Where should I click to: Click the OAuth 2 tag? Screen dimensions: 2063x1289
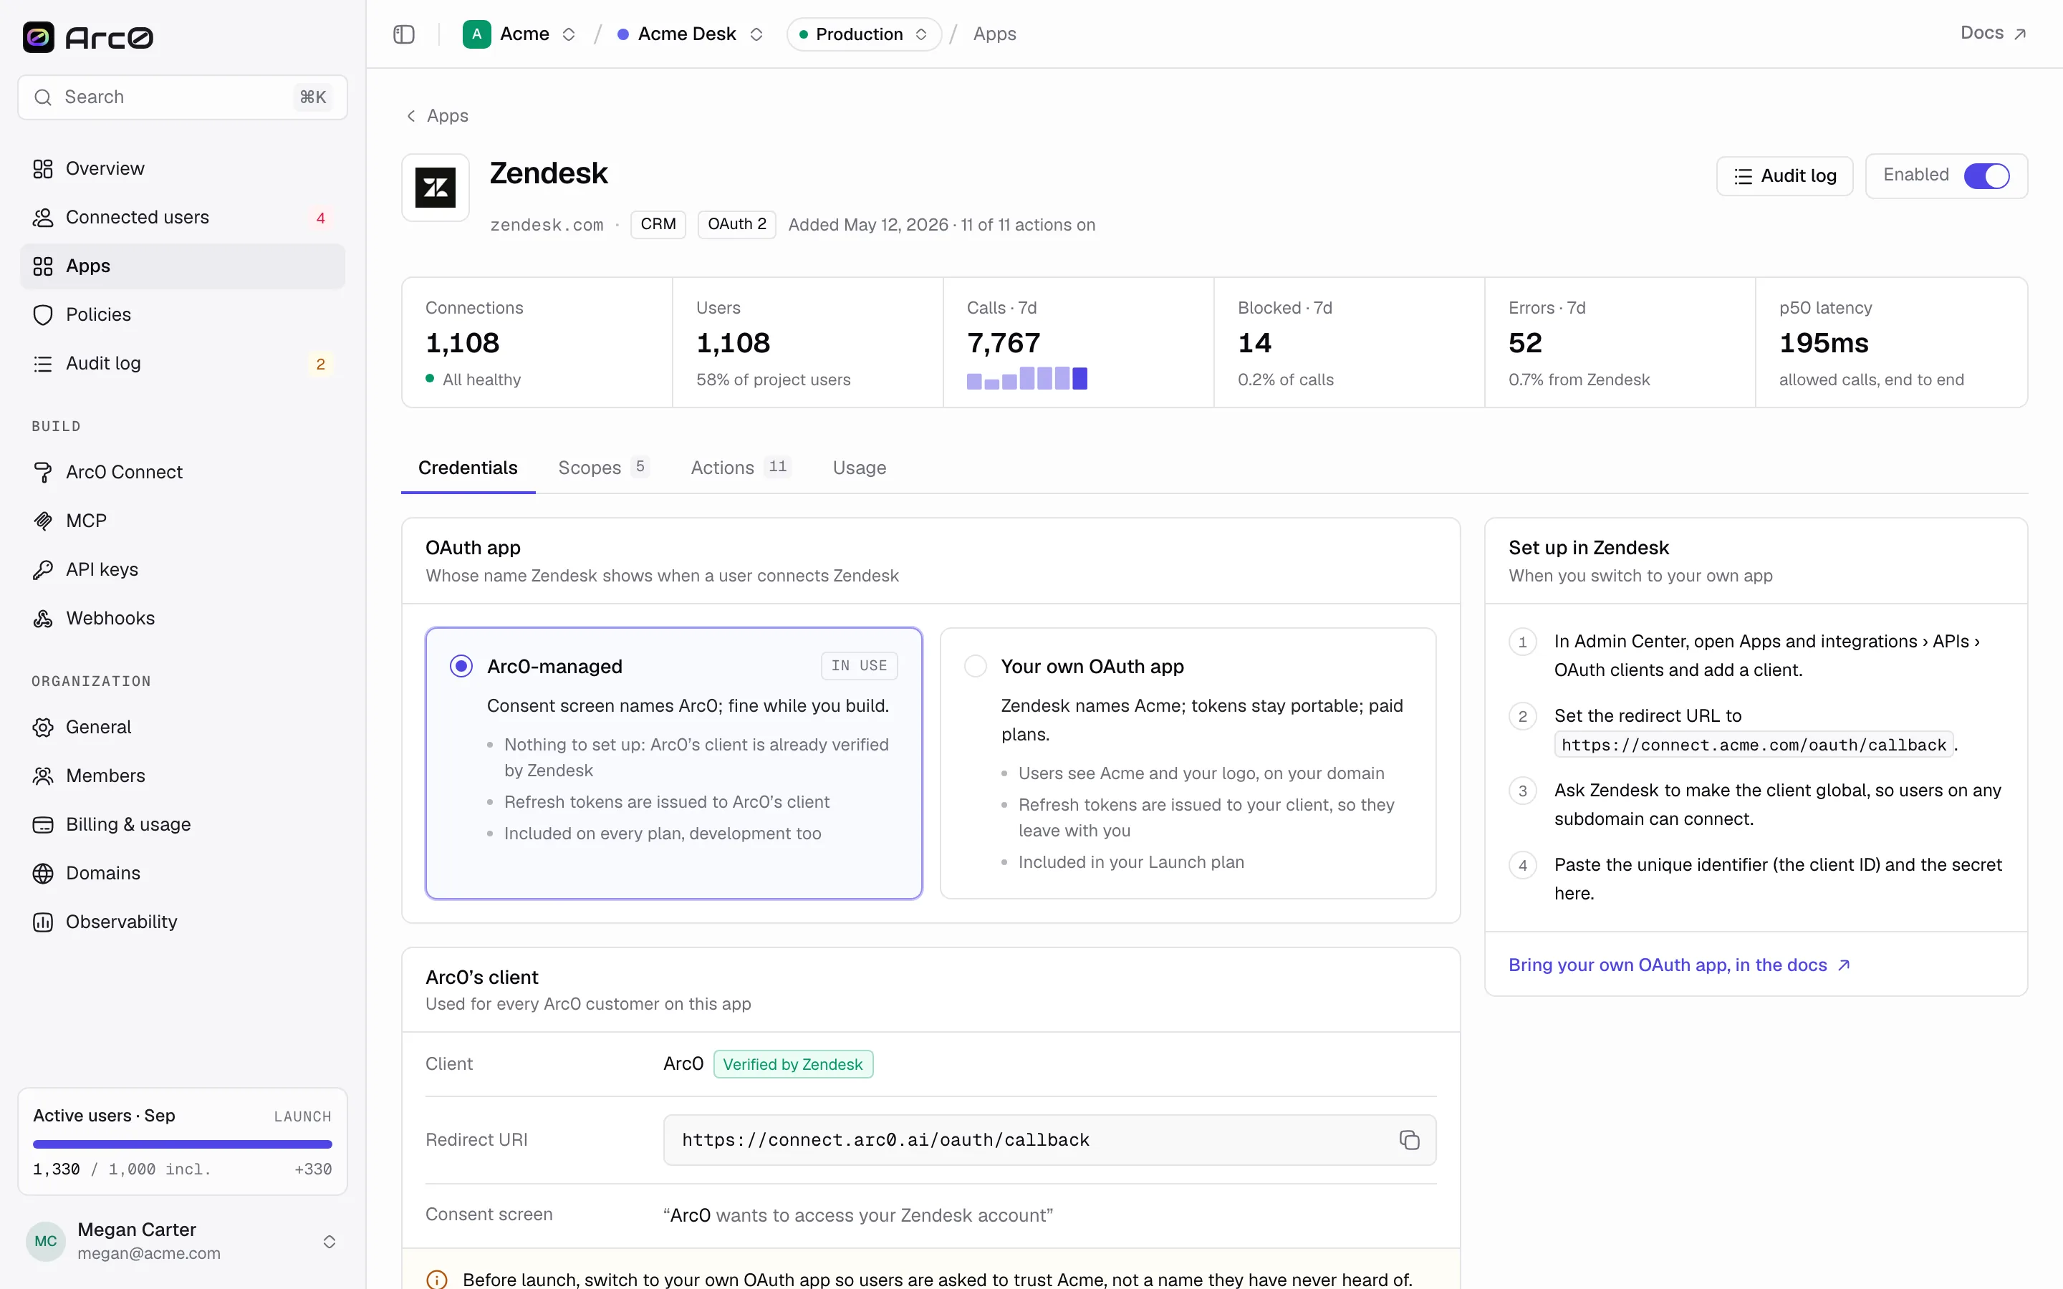pos(736,224)
